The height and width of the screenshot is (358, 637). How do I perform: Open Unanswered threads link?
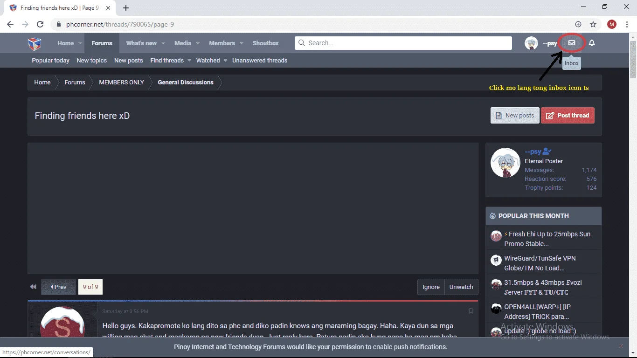coord(260,61)
